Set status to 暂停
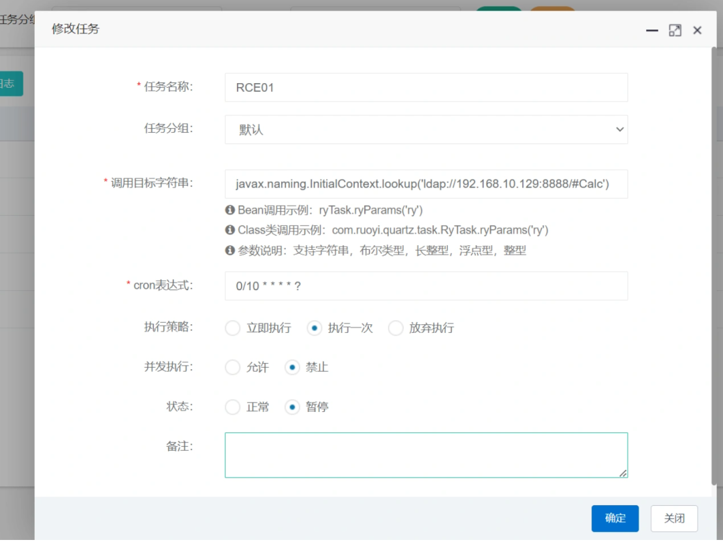Screen dimensions: 723x542 (x=292, y=407)
